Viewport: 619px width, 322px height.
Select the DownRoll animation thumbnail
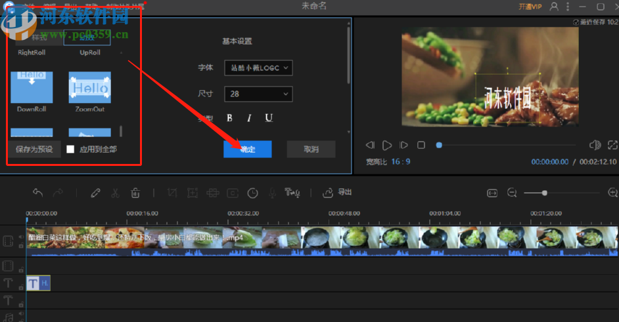pyautogui.click(x=32, y=87)
